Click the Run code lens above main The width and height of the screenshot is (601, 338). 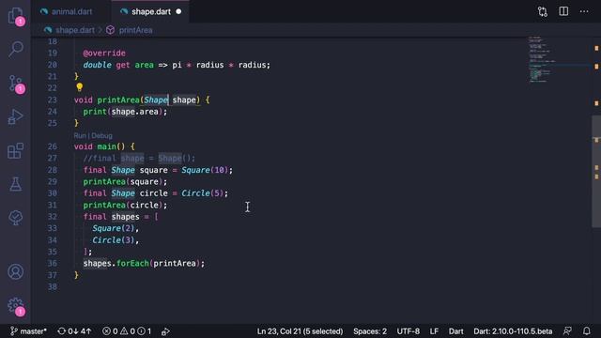[x=80, y=135]
